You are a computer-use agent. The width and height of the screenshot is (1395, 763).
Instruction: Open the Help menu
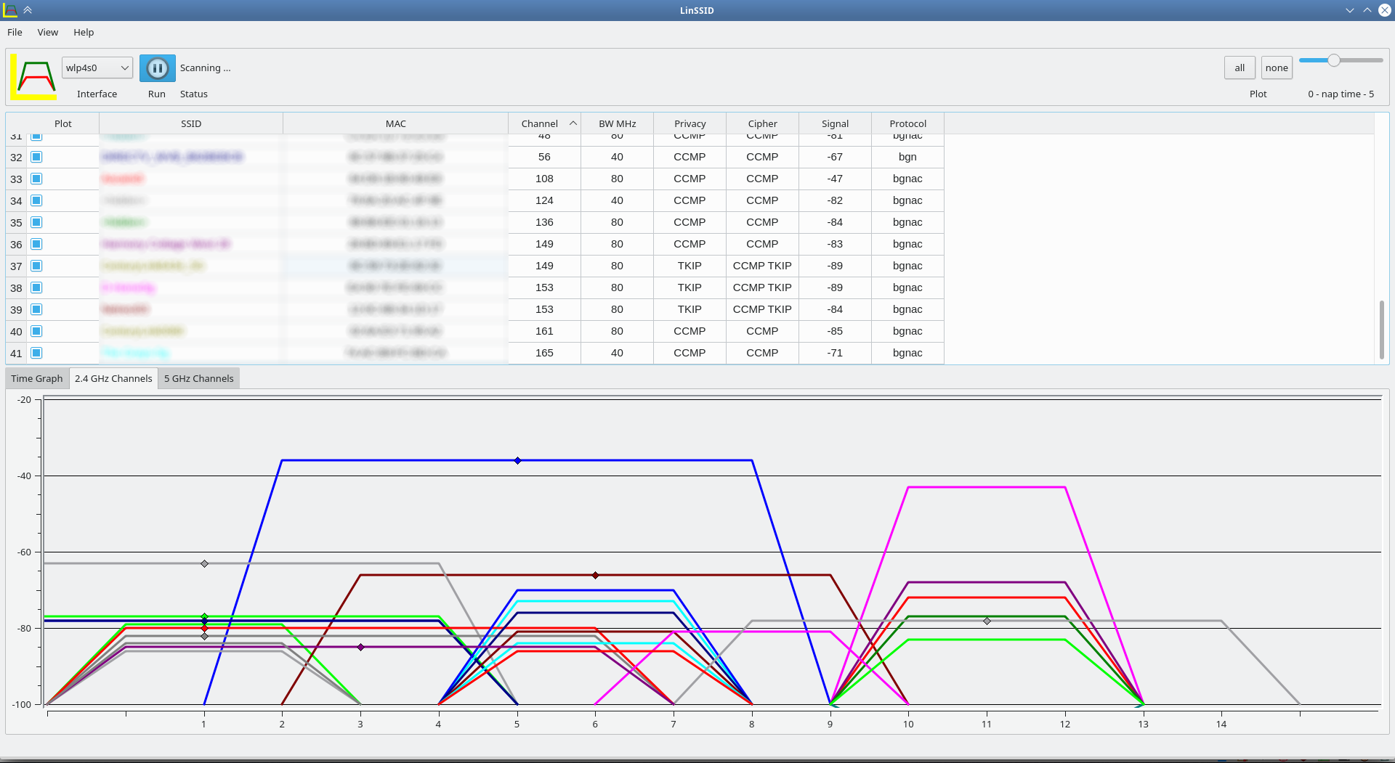[x=84, y=32]
